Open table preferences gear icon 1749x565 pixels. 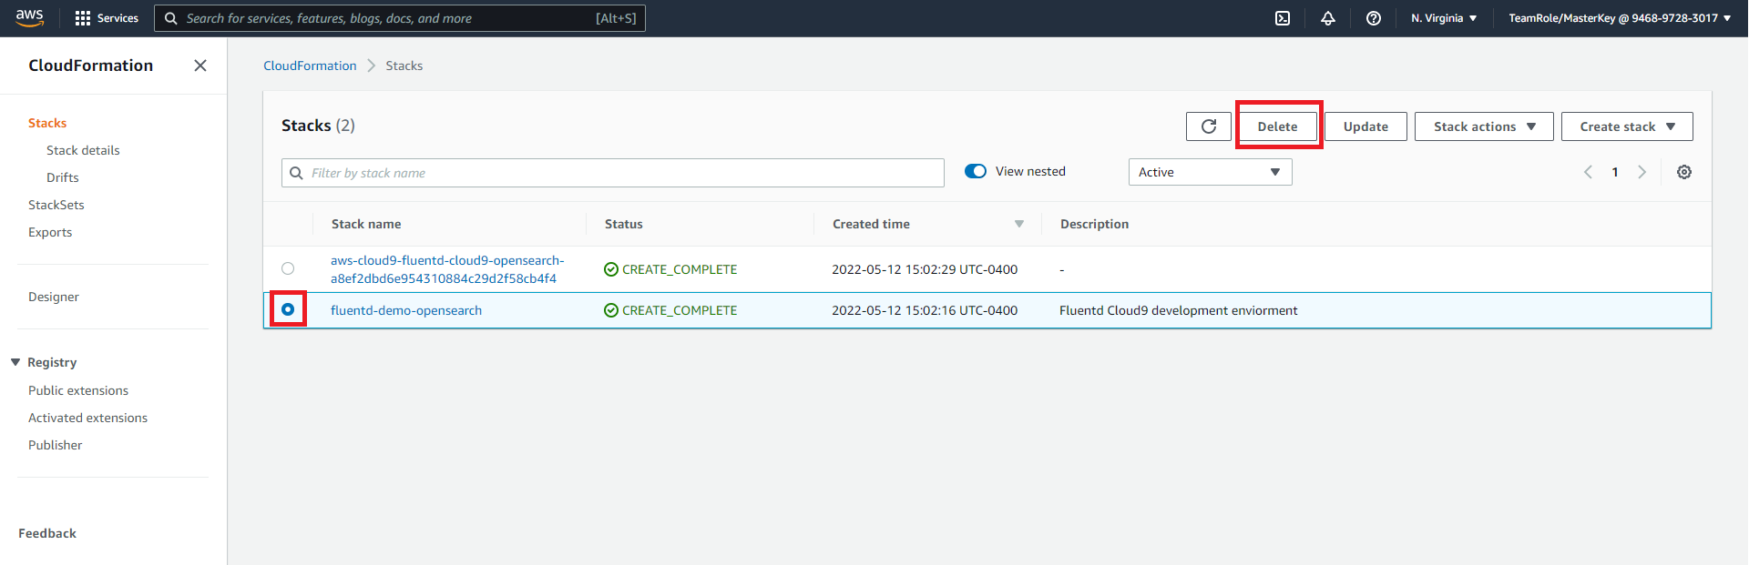coord(1684,172)
